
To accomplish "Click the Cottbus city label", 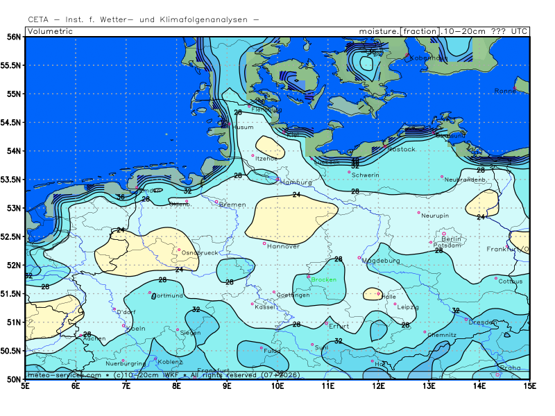I will pos(511,281).
